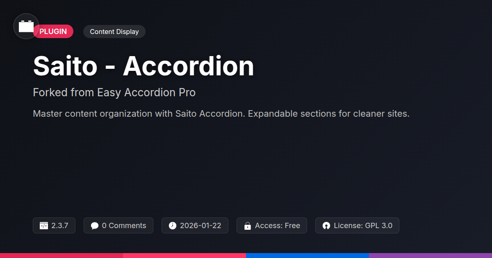Click the License: GPL 3.0 chip

click(x=357, y=226)
